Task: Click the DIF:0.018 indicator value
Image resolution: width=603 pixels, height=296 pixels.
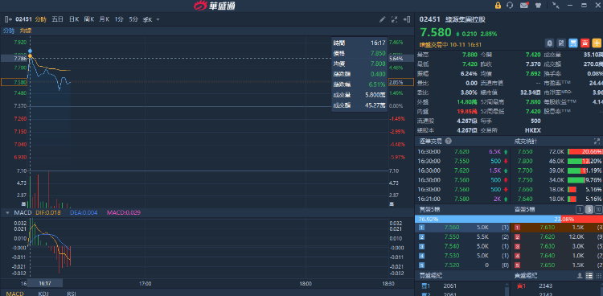Action: [48, 212]
